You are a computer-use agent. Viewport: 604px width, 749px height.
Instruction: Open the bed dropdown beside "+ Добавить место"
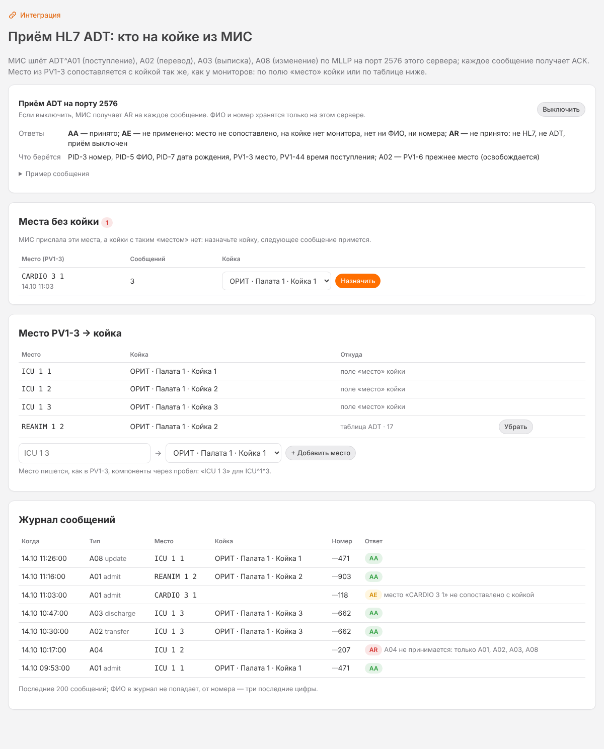click(223, 453)
